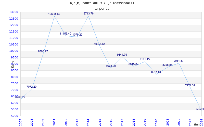Select data label 9191.45

click(145, 59)
